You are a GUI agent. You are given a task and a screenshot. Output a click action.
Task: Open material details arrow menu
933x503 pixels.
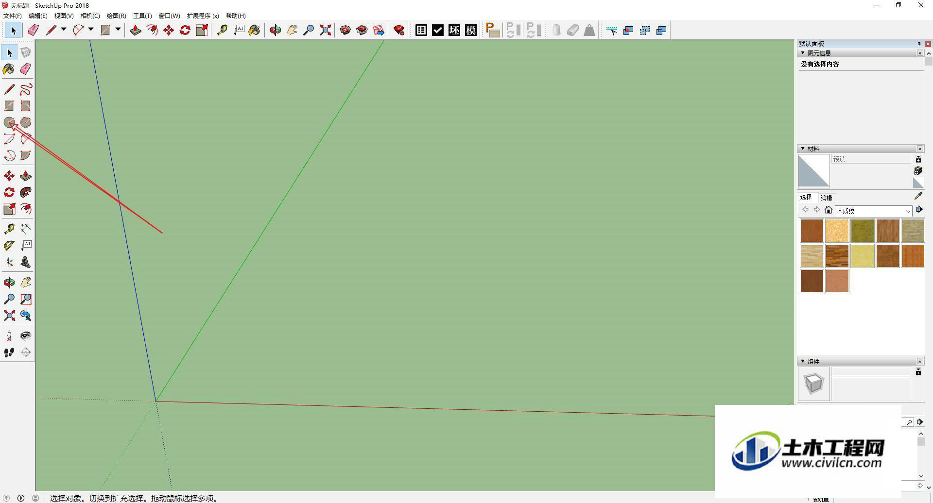(x=919, y=210)
